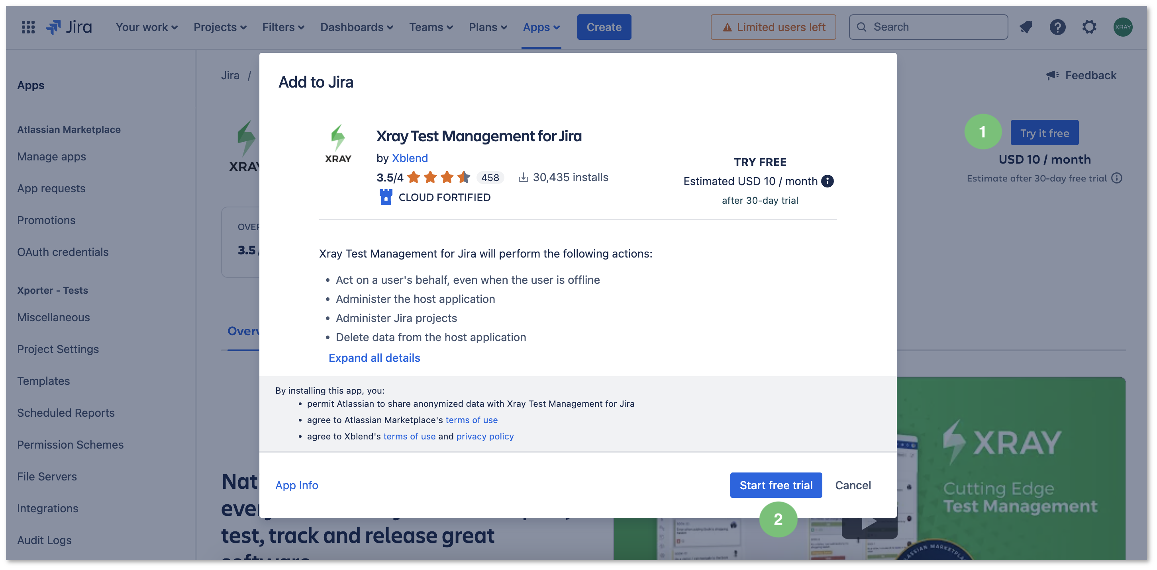Click the Cloud Fortified badge icon
Viewport: 1157px width, 570px height.
coord(386,197)
